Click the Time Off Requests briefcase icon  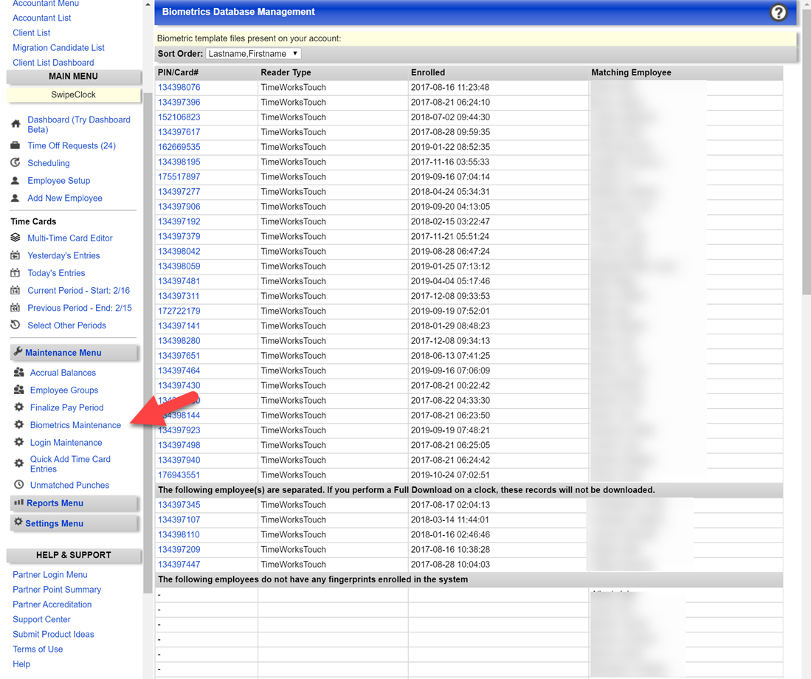pos(16,145)
